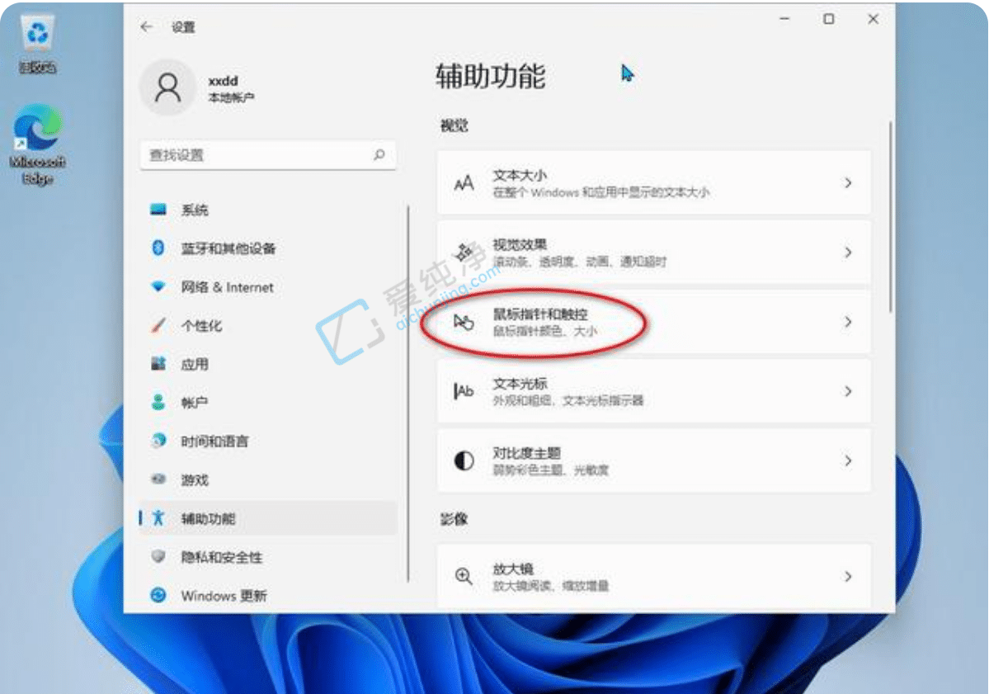Screen dimensions: 989x694
Task: Click the back arrow at the top
Action: (146, 26)
